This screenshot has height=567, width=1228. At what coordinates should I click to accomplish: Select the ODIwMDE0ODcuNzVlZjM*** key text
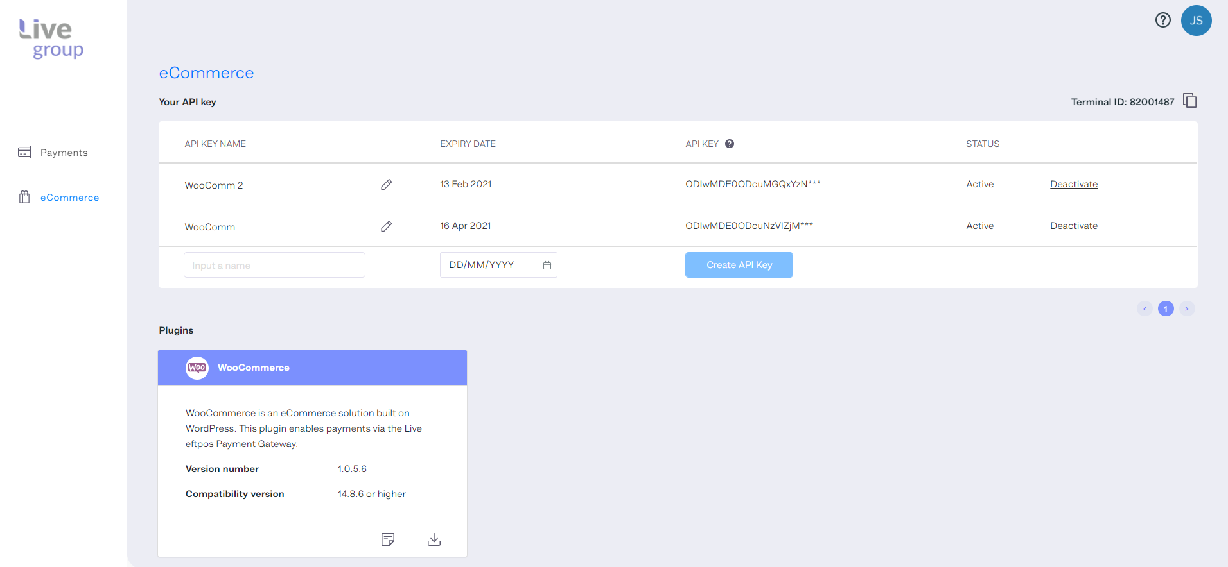(749, 226)
